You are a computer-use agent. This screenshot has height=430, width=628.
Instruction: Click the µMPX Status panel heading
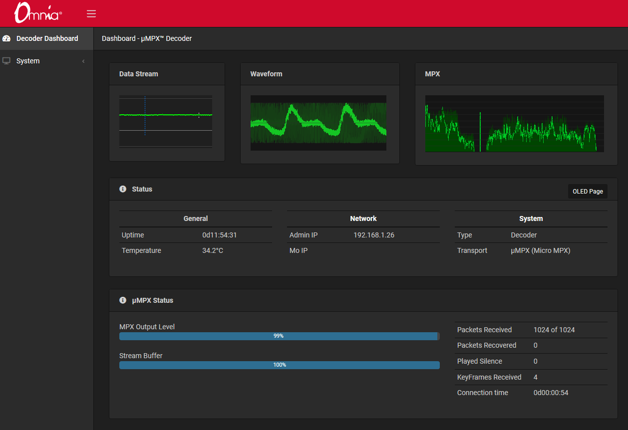point(153,300)
